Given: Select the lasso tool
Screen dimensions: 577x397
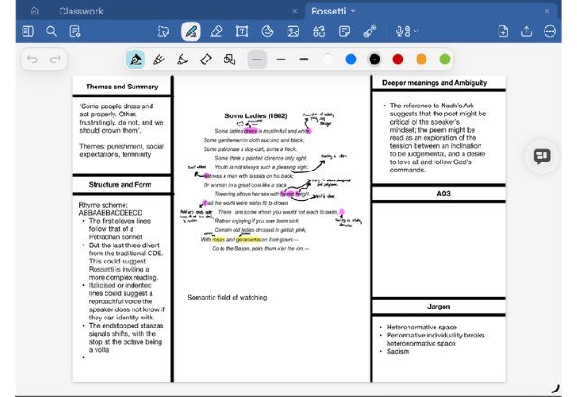Looking at the screenshot, I should [163, 32].
